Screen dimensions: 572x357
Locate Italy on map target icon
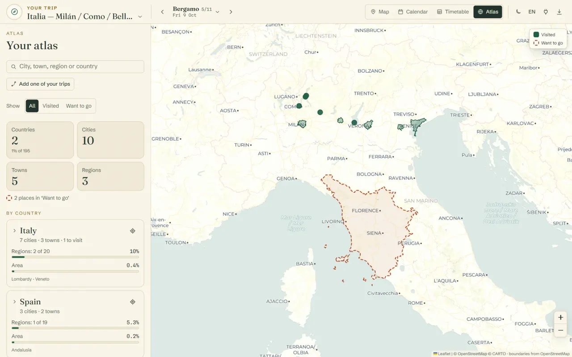point(133,231)
